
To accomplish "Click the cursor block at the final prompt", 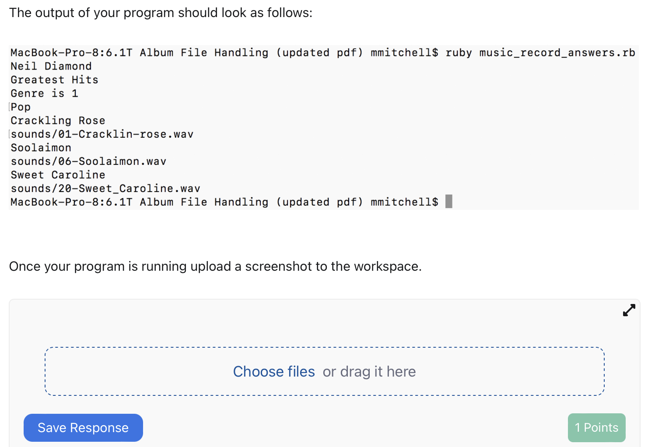I will pyautogui.click(x=449, y=201).
